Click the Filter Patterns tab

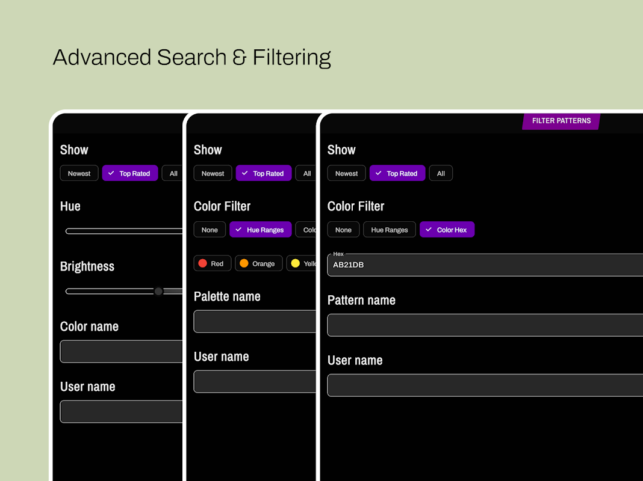click(561, 121)
